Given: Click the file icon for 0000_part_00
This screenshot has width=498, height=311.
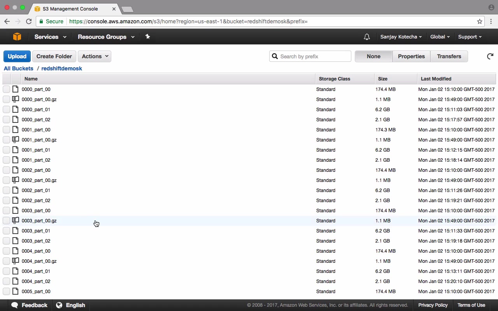Looking at the screenshot, I should pos(16,89).
